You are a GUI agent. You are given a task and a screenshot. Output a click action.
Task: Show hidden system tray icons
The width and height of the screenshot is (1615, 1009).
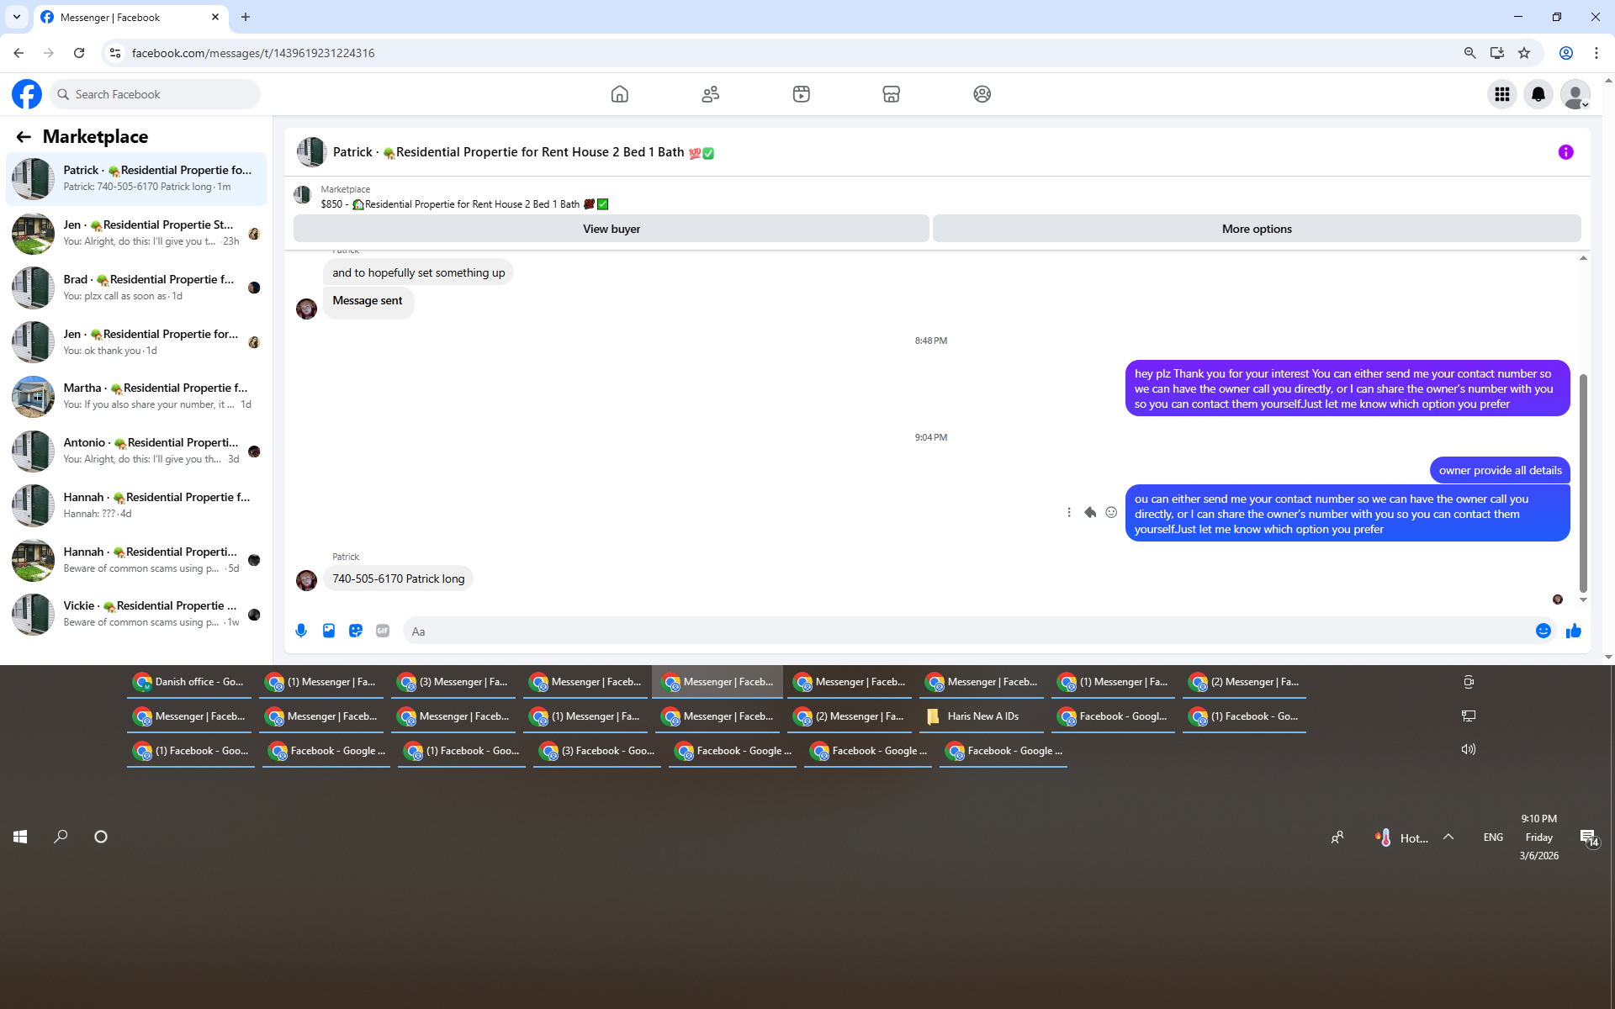pos(1448,837)
